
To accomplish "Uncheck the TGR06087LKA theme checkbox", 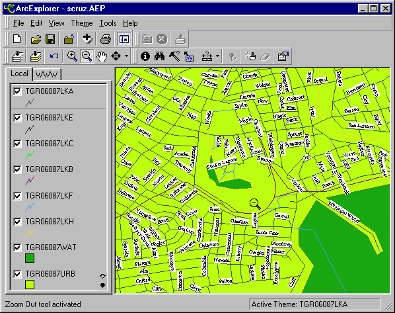I will pyautogui.click(x=17, y=91).
